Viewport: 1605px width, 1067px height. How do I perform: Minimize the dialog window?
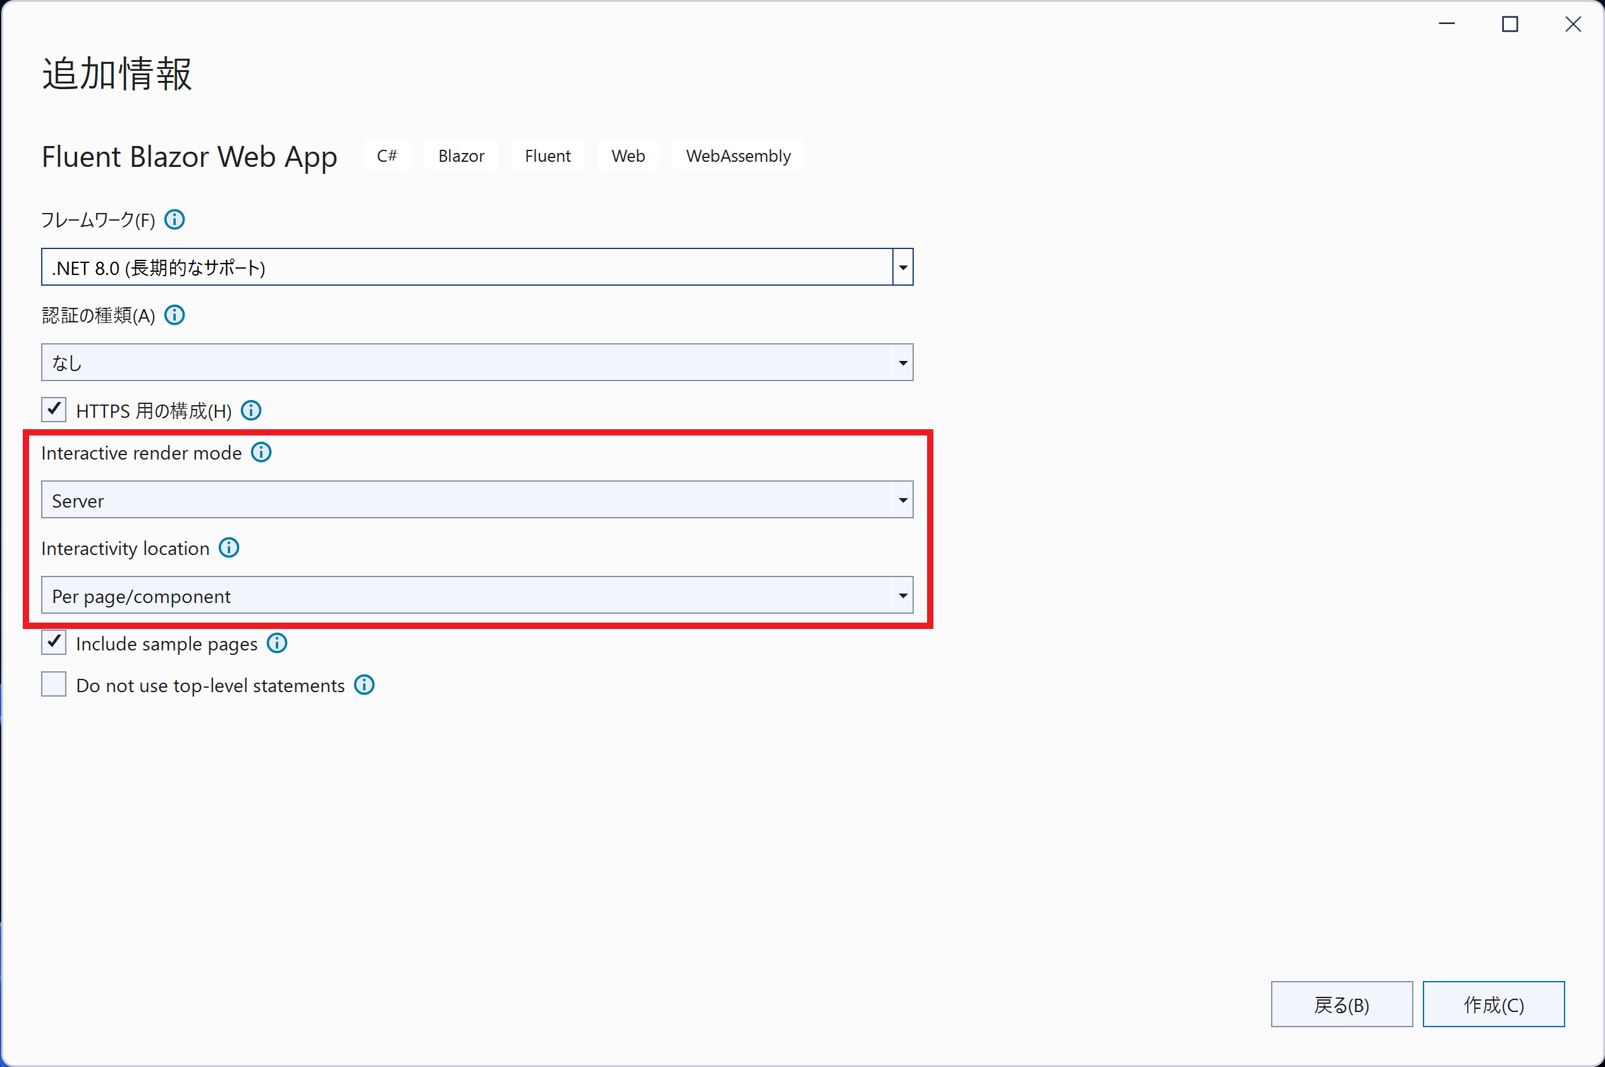[x=1447, y=25]
